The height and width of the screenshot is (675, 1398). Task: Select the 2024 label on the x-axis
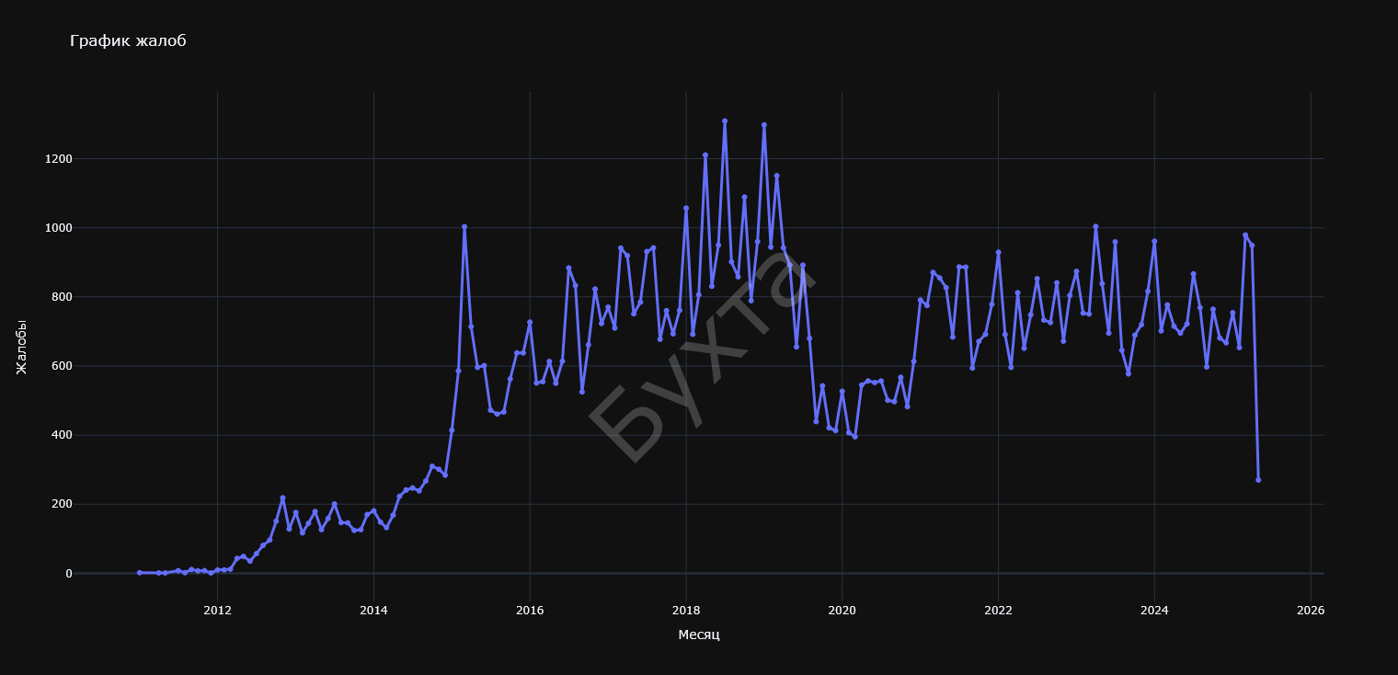pos(1154,609)
